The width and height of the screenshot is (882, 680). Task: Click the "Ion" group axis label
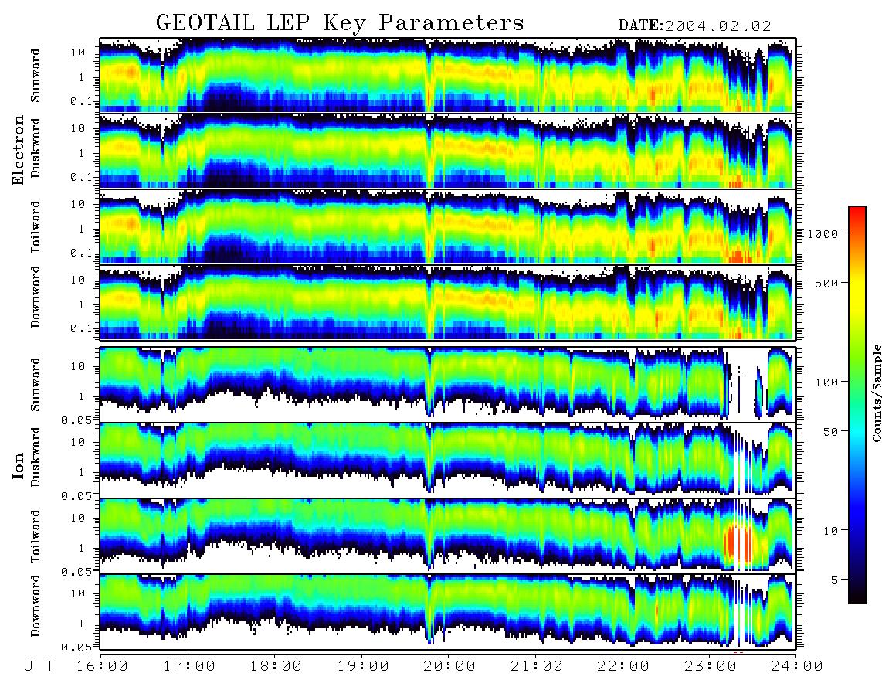(x=19, y=466)
